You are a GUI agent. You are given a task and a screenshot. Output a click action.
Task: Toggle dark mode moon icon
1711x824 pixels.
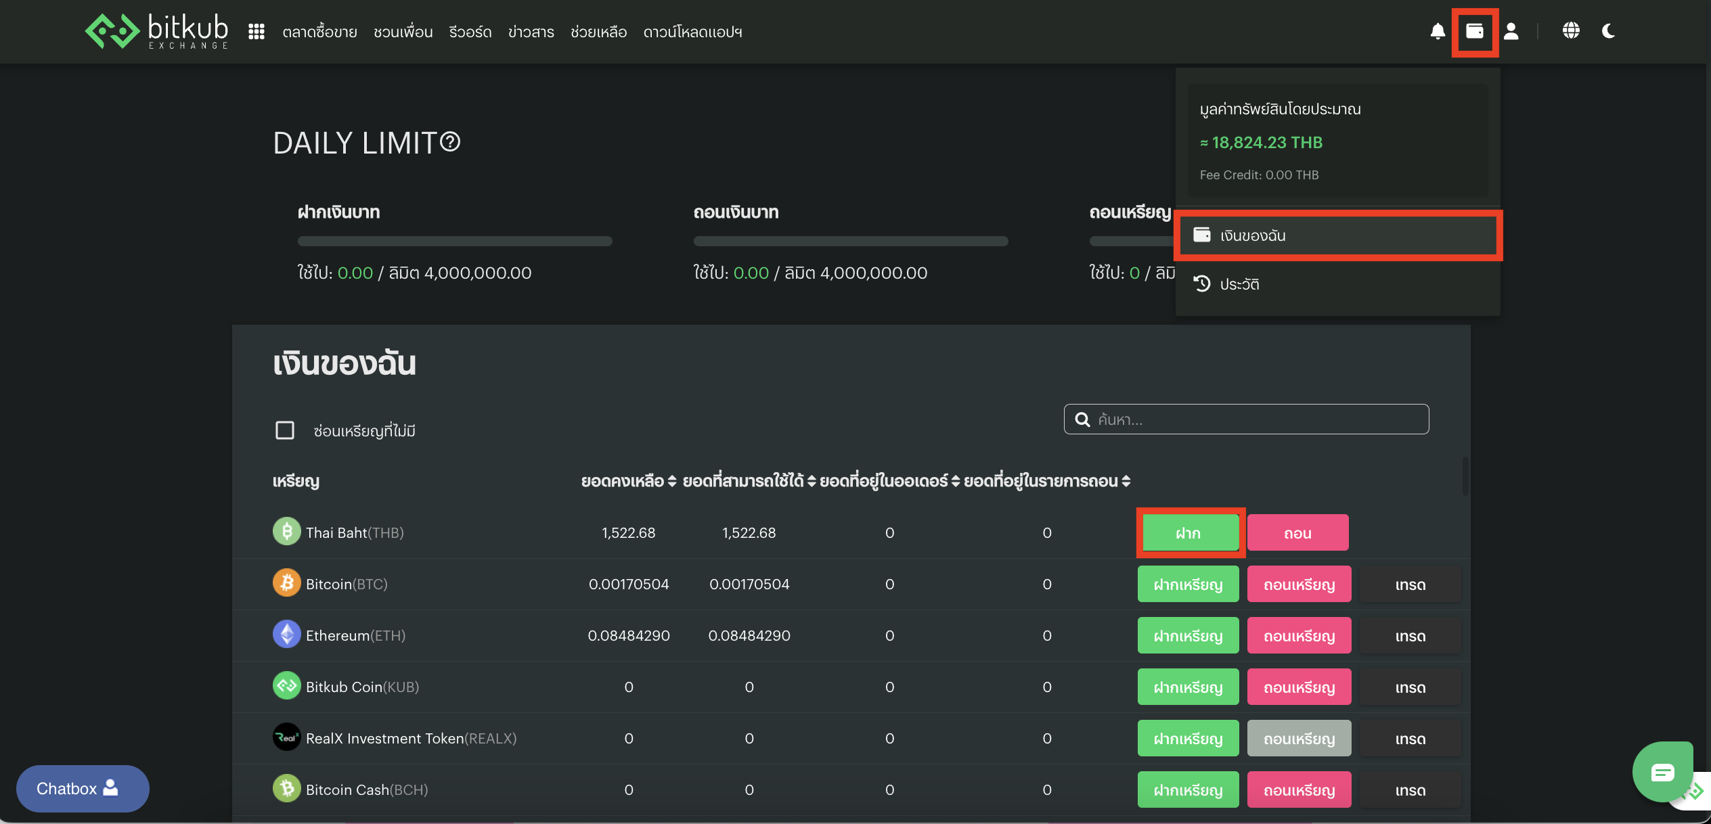(1609, 31)
